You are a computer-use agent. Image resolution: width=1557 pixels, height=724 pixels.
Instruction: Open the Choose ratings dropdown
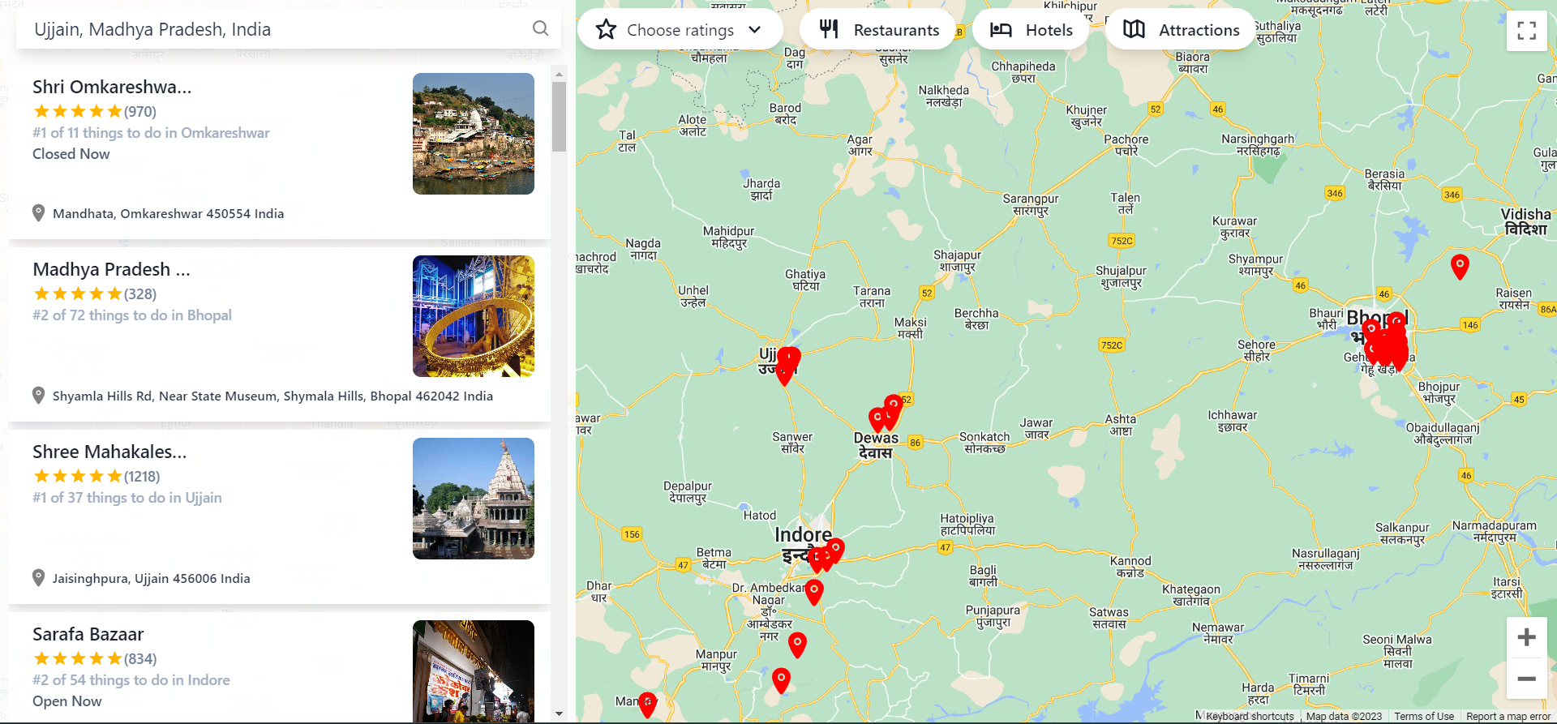tap(680, 30)
